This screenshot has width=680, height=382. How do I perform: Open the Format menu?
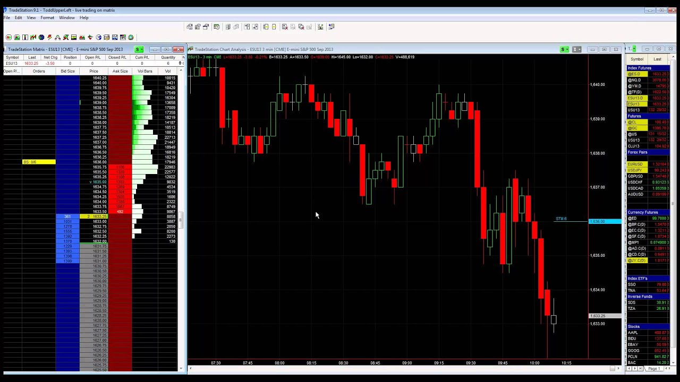click(47, 18)
